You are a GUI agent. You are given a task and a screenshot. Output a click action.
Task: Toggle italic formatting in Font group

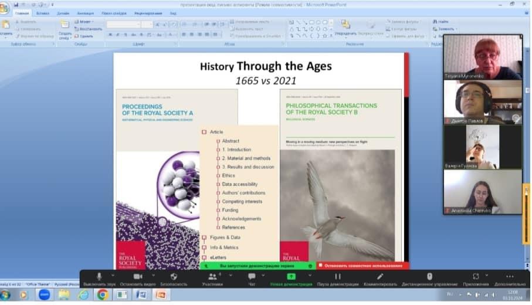click(118, 35)
